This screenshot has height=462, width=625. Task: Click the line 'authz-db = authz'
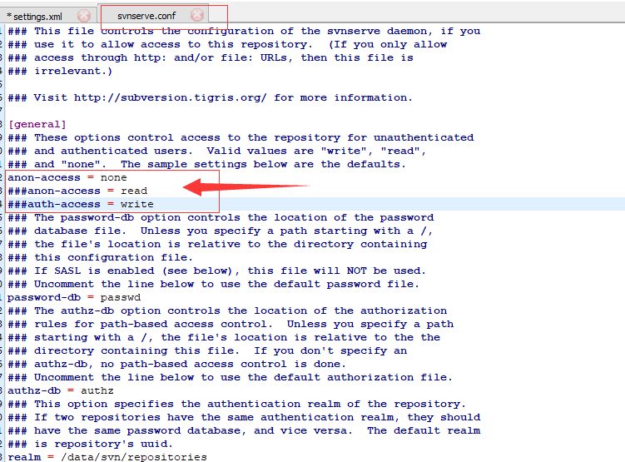(61, 390)
